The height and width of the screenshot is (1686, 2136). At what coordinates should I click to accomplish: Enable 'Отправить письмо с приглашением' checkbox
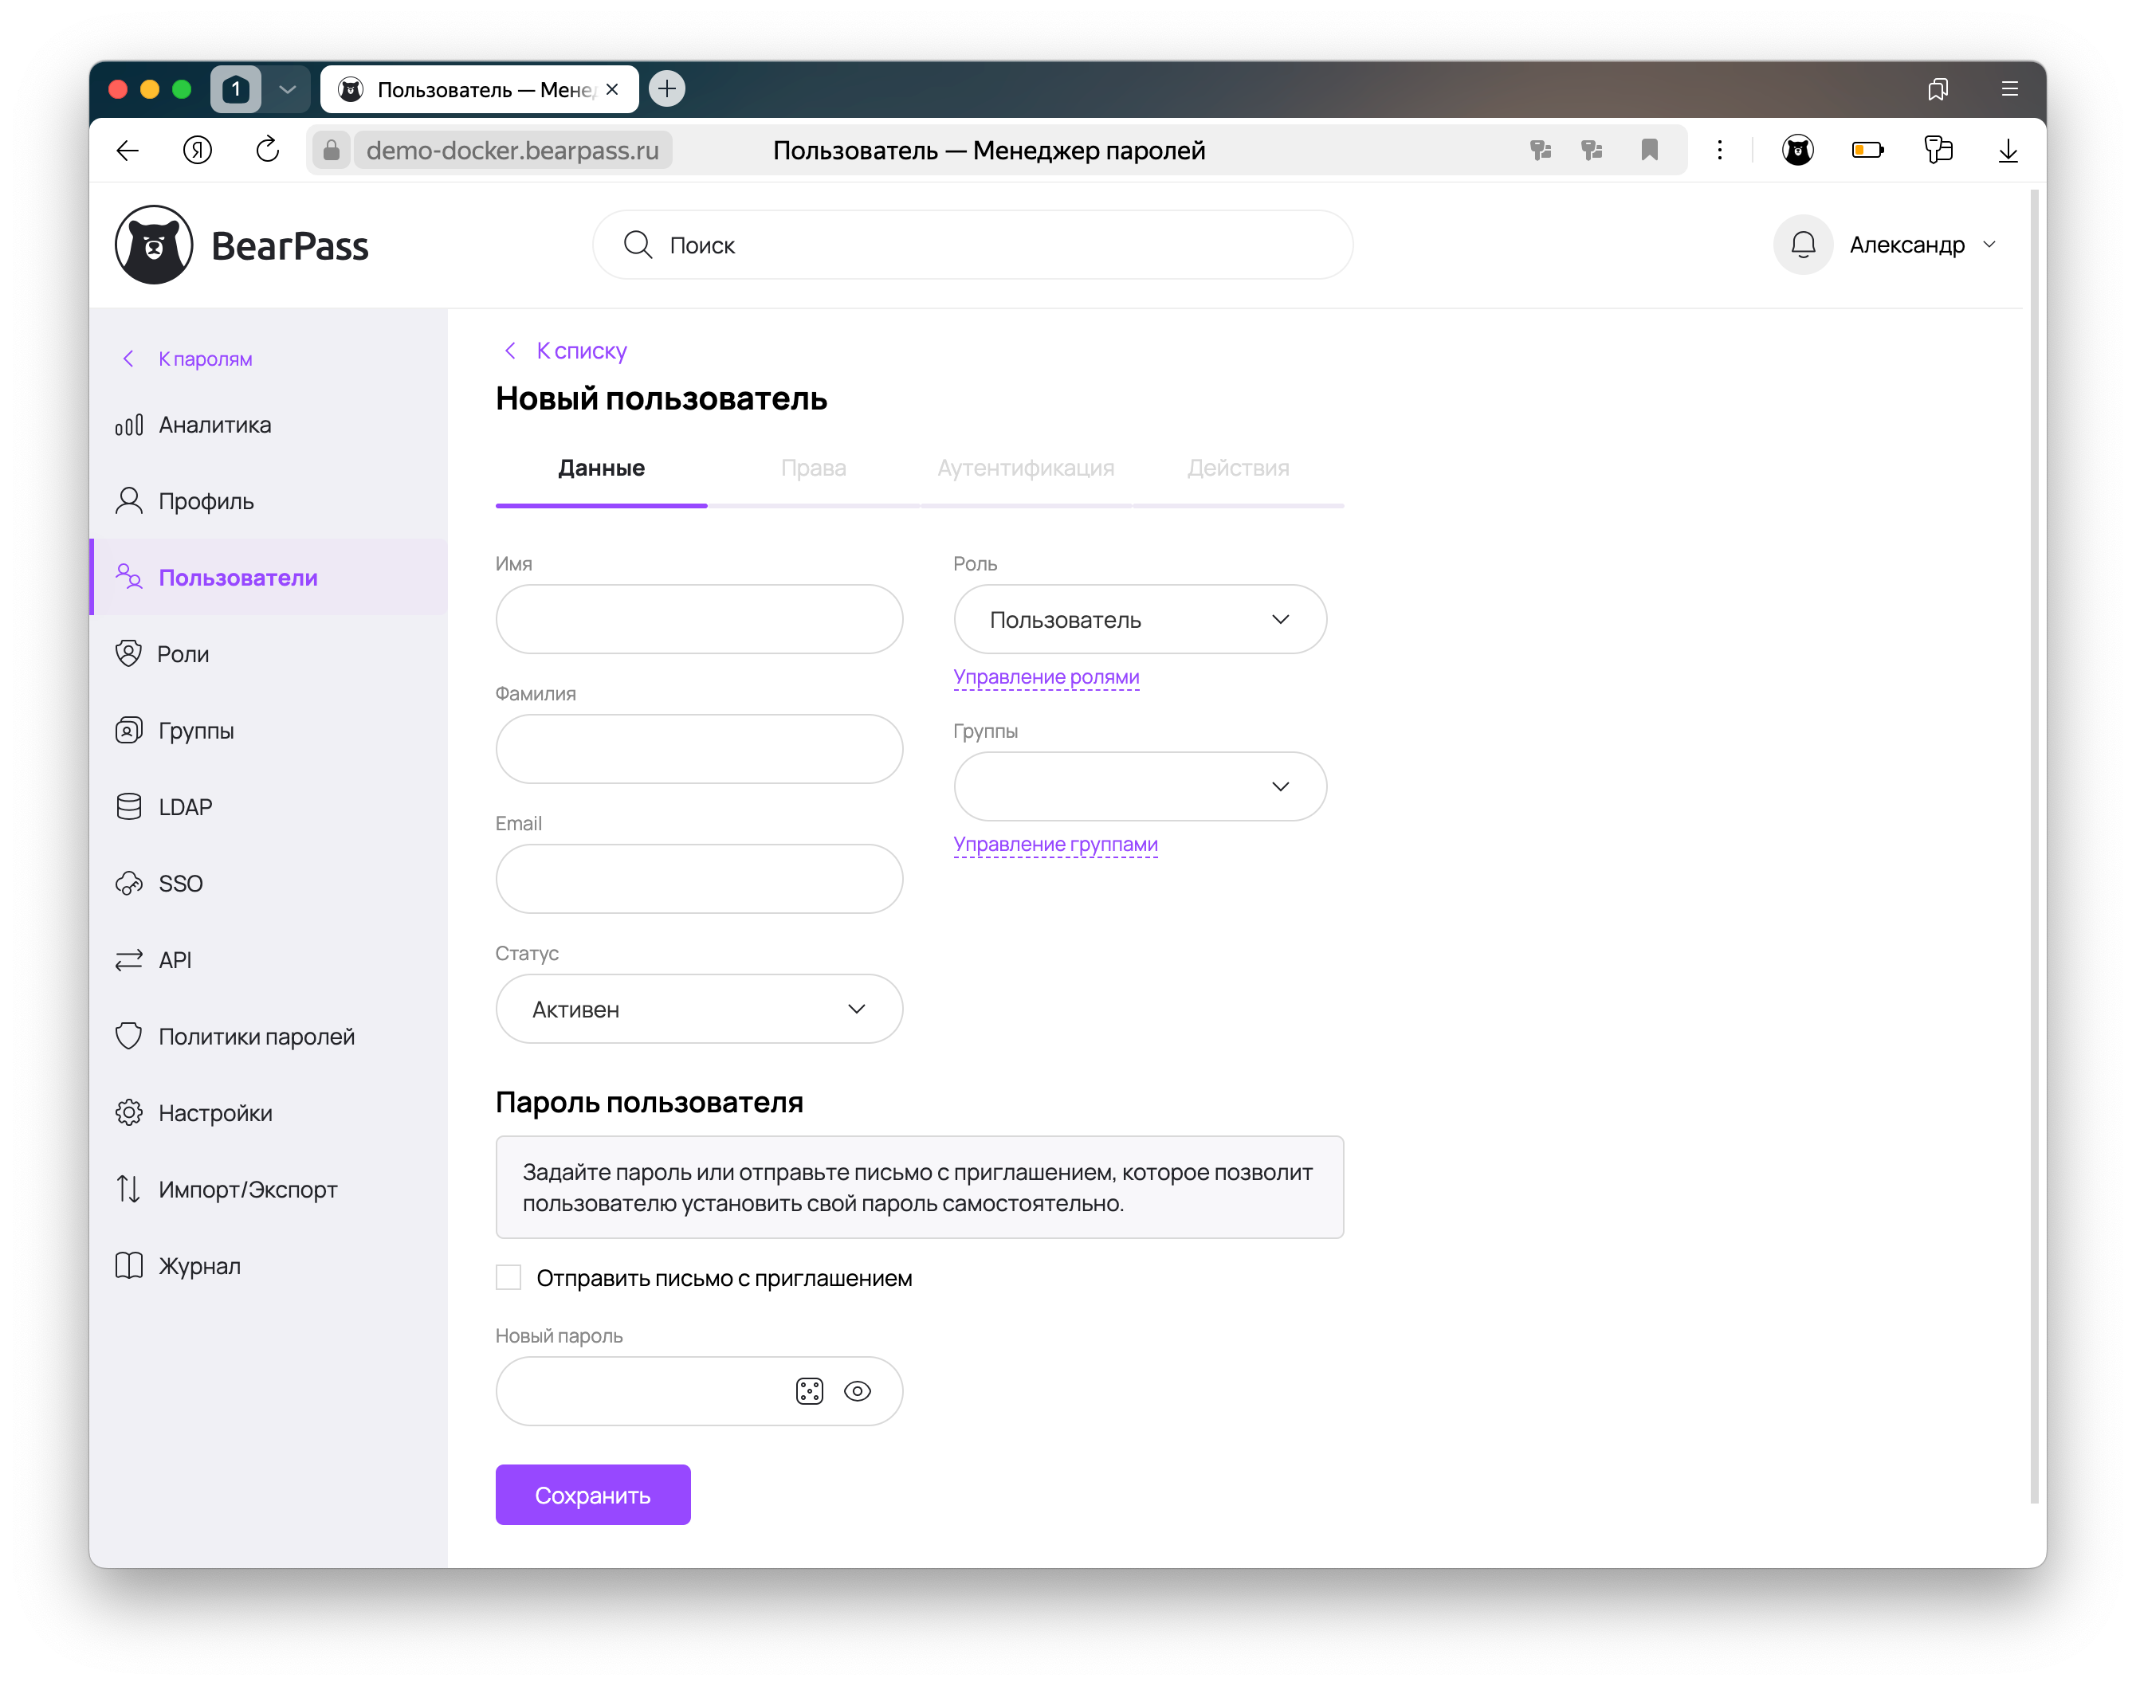coord(508,1277)
